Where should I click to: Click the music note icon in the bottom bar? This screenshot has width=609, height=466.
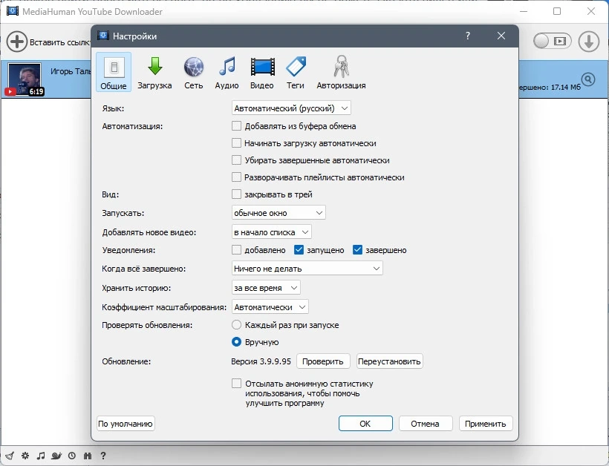click(40, 456)
